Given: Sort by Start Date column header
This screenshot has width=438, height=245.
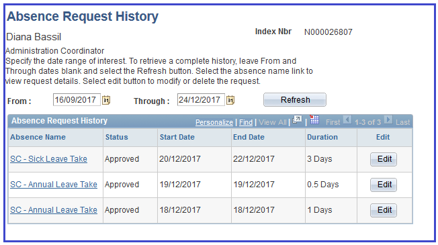Looking at the screenshot, I should click(177, 137).
